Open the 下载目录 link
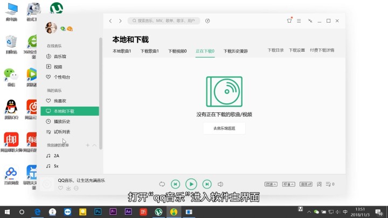 pos(275,50)
